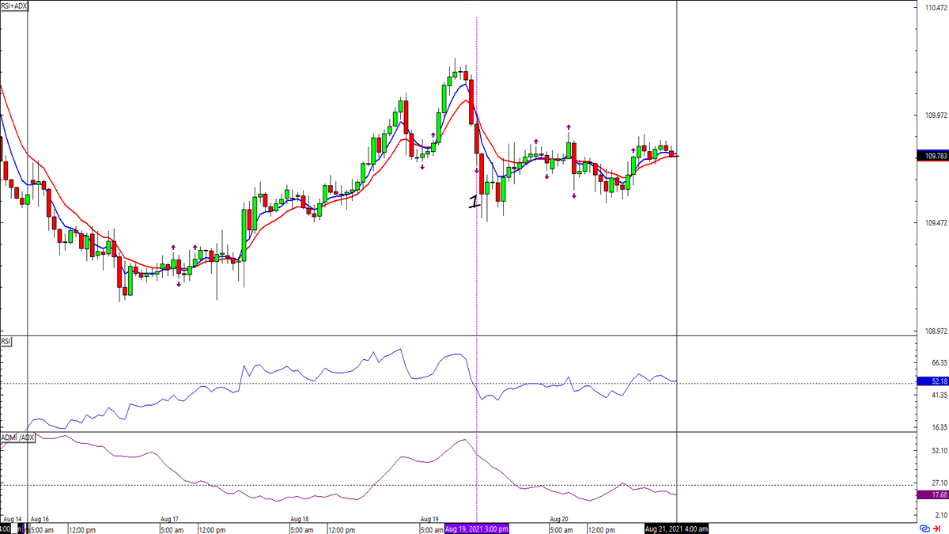949x534 pixels.
Task: Click the 52.18 RSI value tag
Action: 932,381
